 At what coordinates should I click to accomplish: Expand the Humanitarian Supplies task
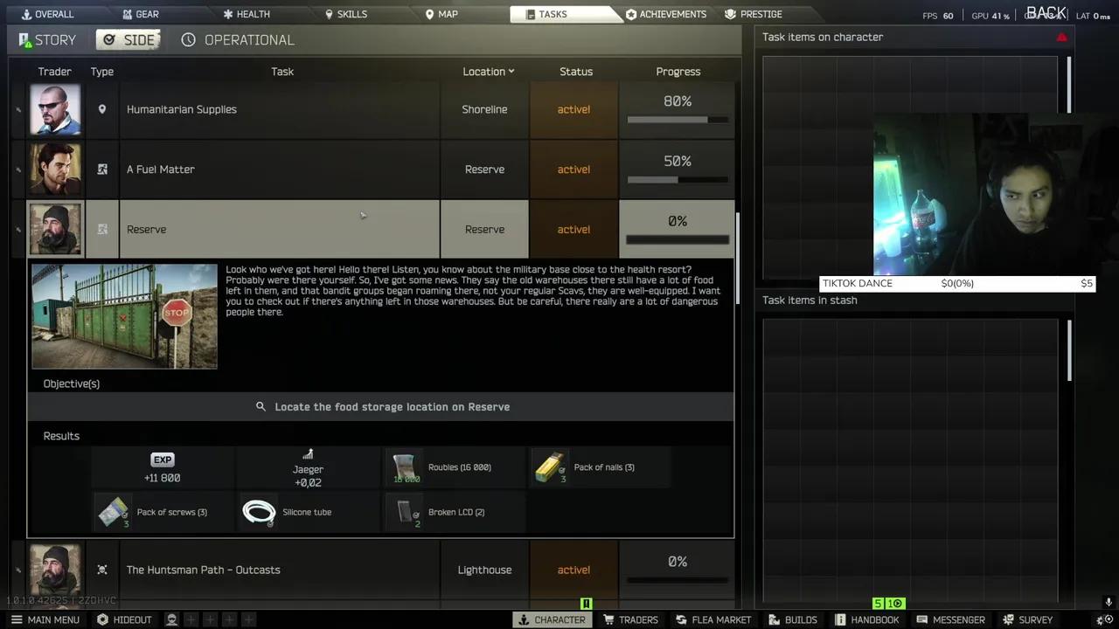pyautogui.click(x=280, y=109)
